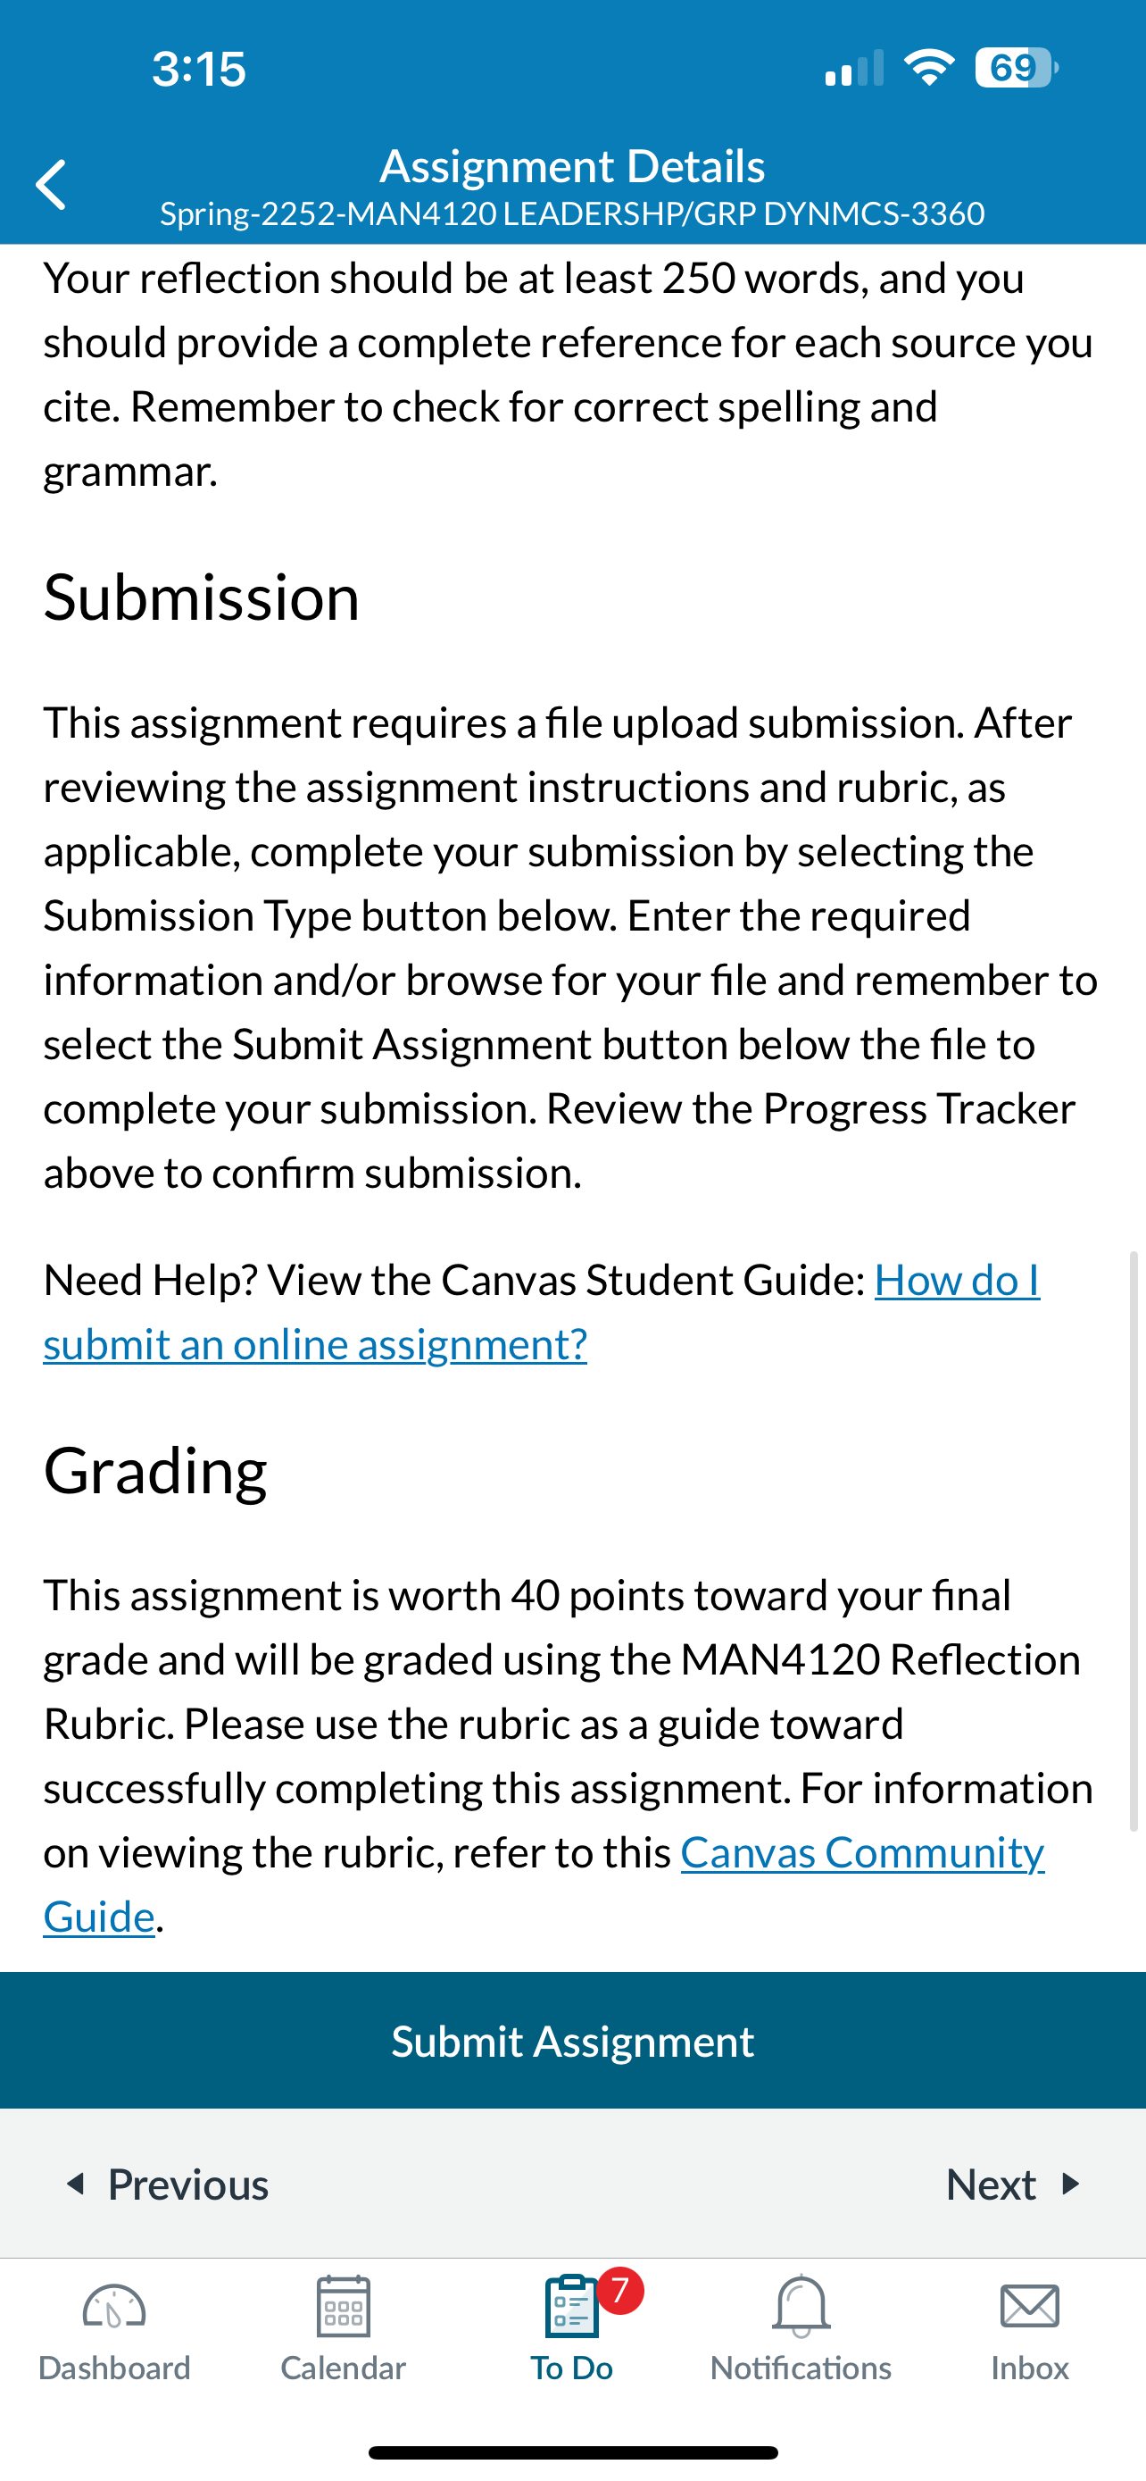The image size is (1146, 2481).
Task: Tap the Assignment Details title
Action: [572, 165]
